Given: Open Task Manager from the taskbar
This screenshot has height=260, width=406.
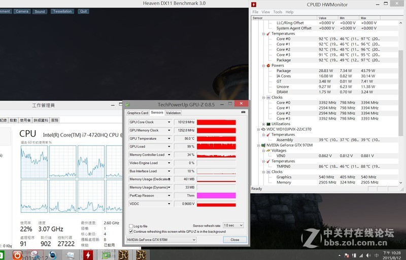Looking at the screenshot, I should [70, 255].
